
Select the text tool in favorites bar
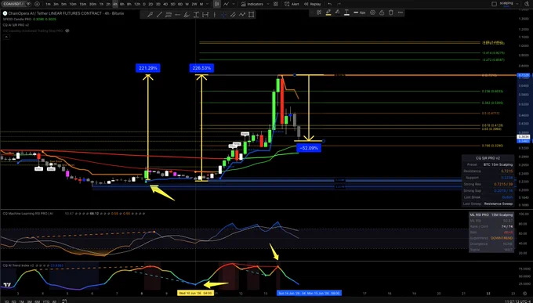(x=196, y=15)
